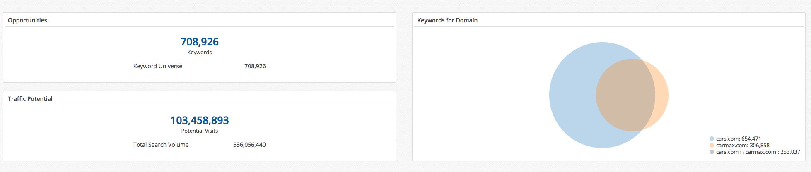This screenshot has height=172, width=811.
Task: Click the 103,458,893 Potential Visits figure
Action: pos(200,120)
